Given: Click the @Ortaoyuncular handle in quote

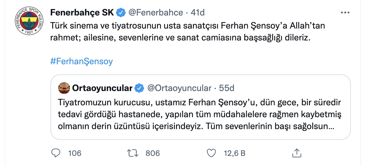Looking at the screenshot, I should click(179, 88).
